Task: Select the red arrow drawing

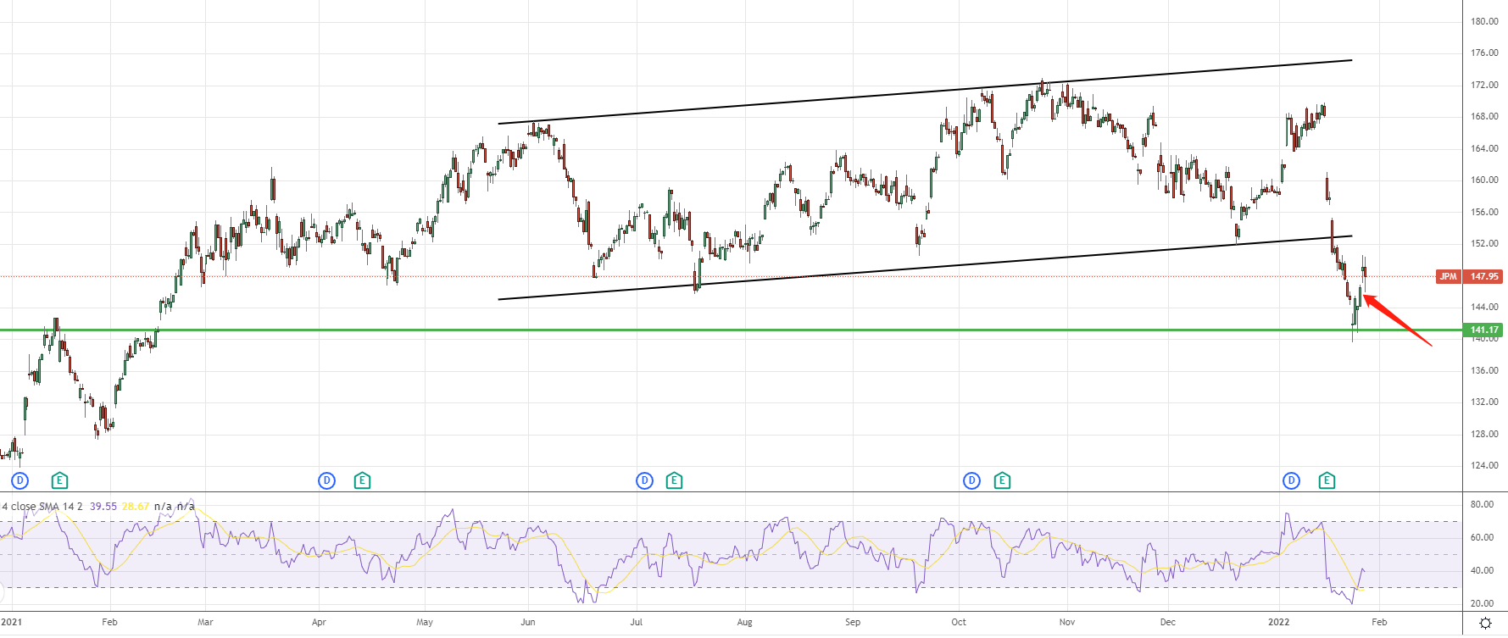Action: point(1399,320)
